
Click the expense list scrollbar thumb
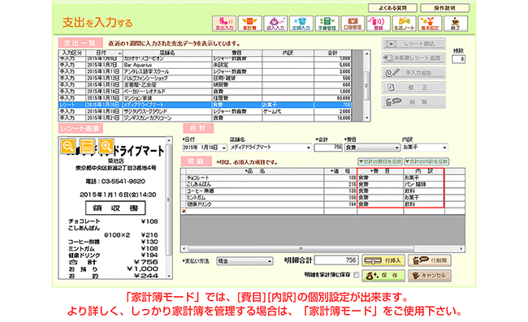pyautogui.click(x=366, y=85)
